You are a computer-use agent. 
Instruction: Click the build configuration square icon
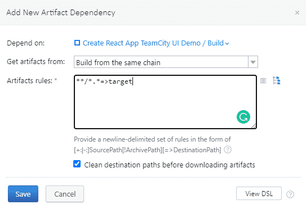[x=77, y=43]
